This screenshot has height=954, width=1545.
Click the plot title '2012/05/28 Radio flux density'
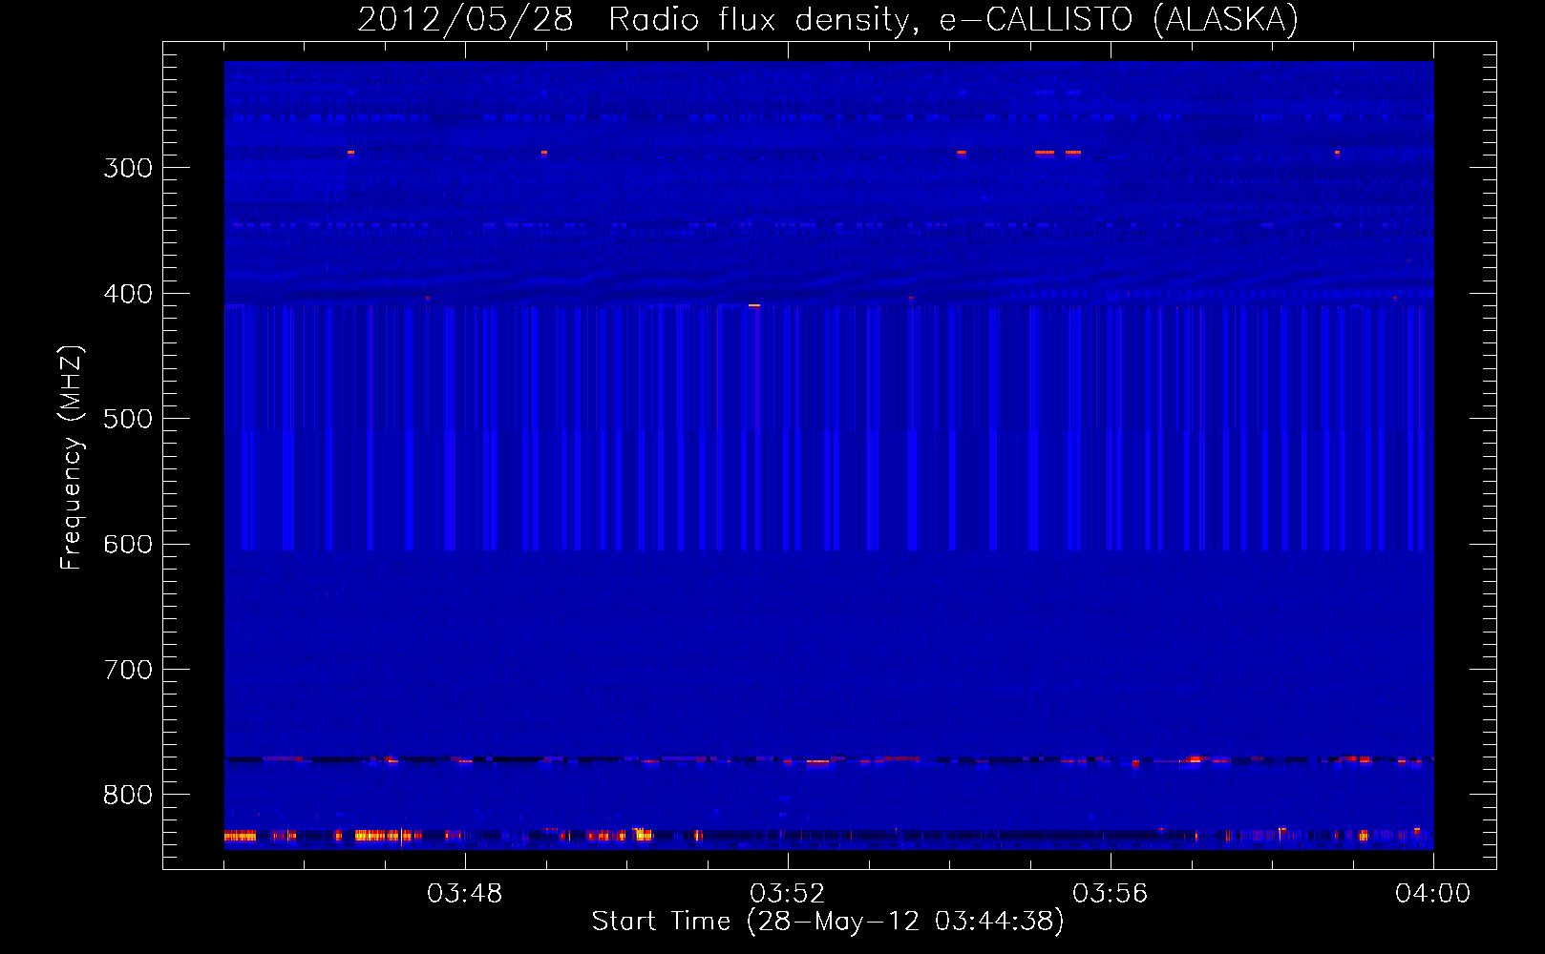tap(828, 19)
